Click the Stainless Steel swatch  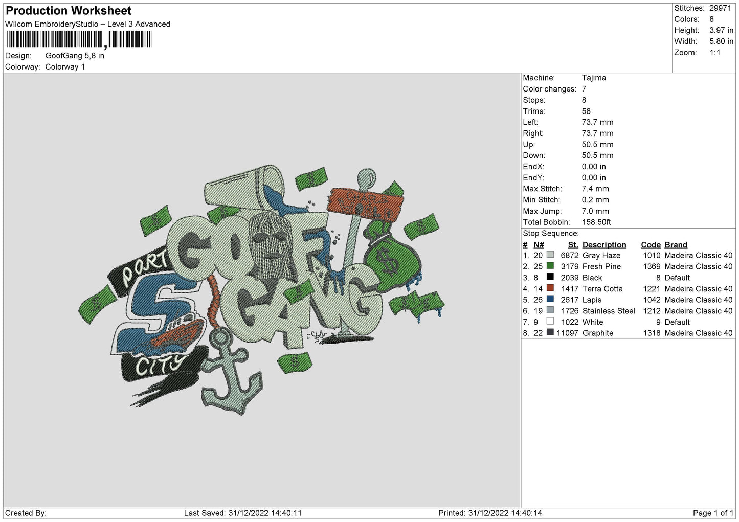pos(550,310)
